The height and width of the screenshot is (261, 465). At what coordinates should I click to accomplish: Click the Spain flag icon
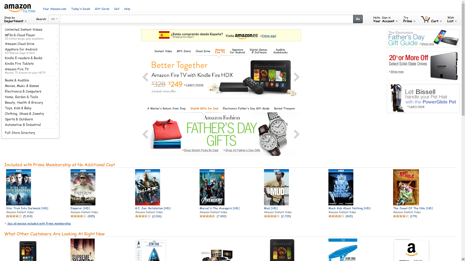click(x=164, y=35)
